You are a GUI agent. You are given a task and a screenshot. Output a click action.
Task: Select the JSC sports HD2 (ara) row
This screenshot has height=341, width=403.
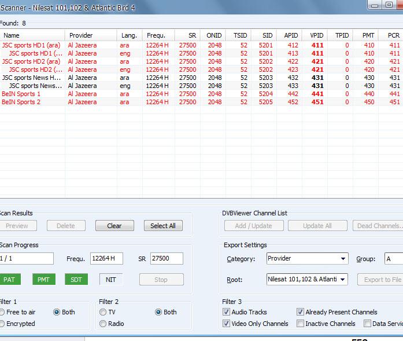201,61
